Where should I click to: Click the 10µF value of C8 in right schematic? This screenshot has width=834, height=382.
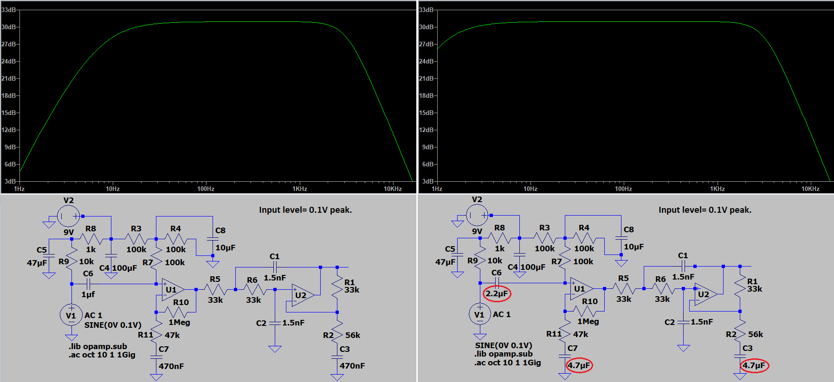(634, 247)
